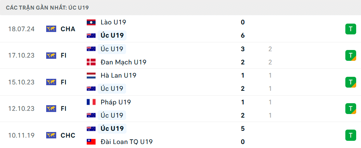Image resolution: width=361 pixels, height=148 pixels.
Task: Open the Lào U19 team link
Action: [x=113, y=22]
